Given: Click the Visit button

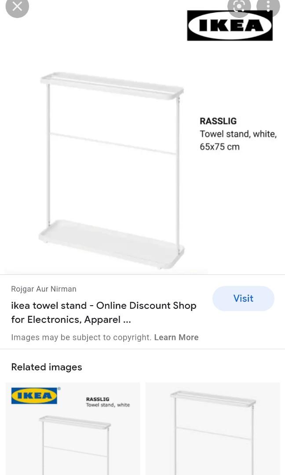Looking at the screenshot, I should click(x=243, y=298).
